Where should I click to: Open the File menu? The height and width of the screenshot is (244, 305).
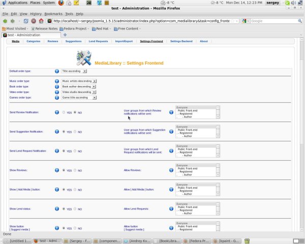(x=5, y=14)
